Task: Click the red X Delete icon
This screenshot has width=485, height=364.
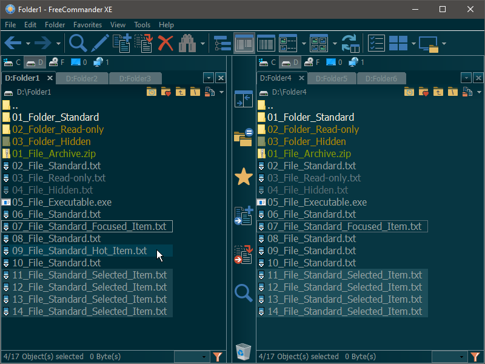Action: tap(166, 43)
